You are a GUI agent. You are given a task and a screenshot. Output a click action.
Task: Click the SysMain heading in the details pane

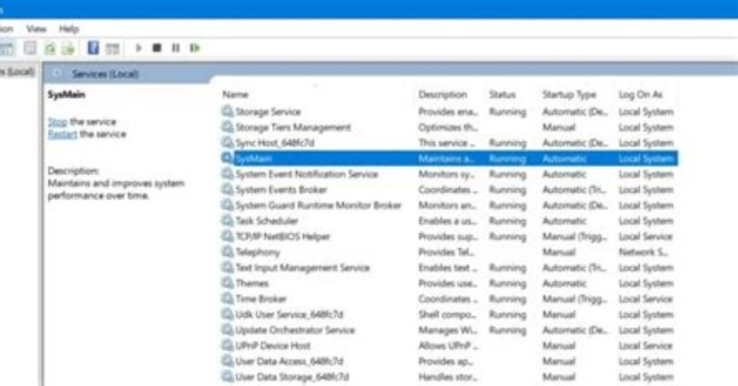click(x=66, y=95)
